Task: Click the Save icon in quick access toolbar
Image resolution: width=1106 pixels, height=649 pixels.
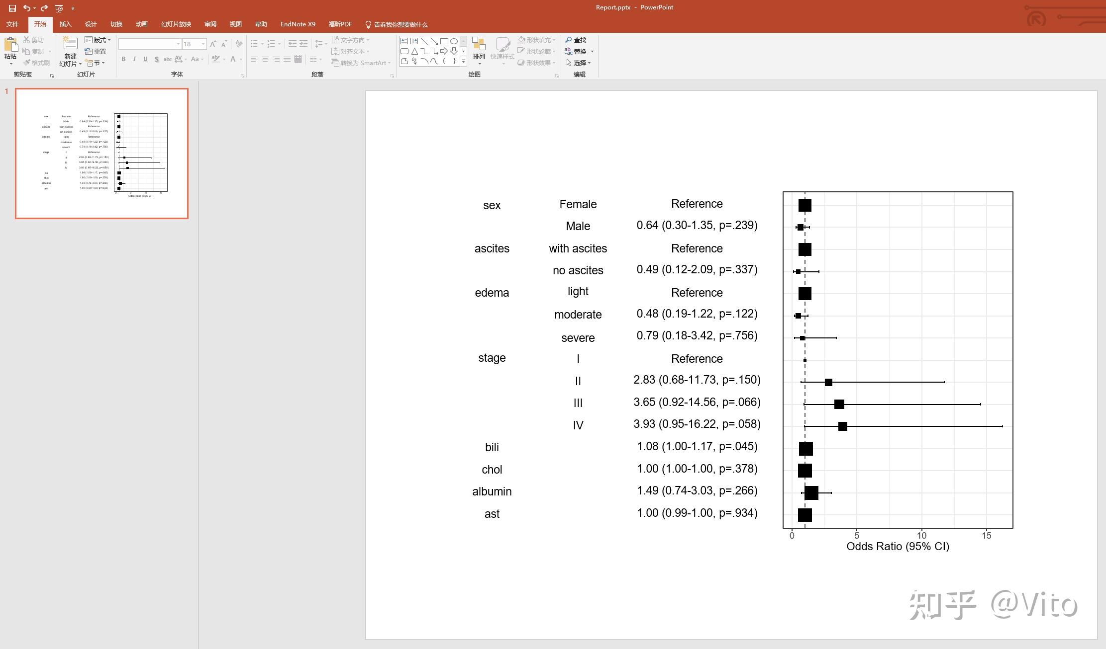Action: coord(12,8)
